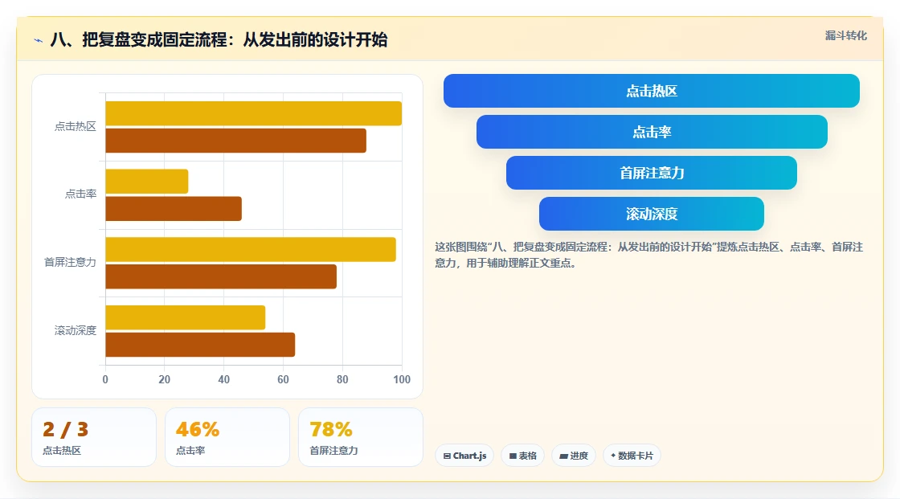Click the brown bar in the 滚动深度 chart row

200,345
